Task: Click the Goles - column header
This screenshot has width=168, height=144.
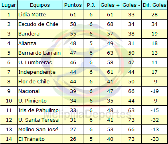Action: coord(131,5)
